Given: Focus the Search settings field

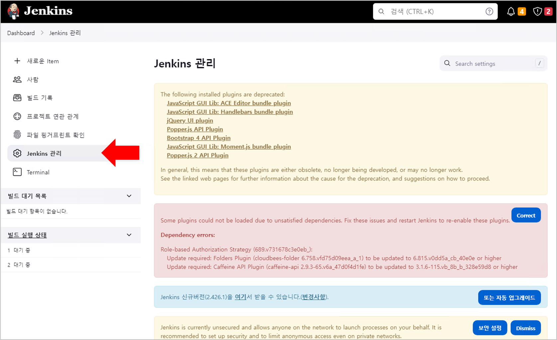Looking at the screenshot, I should click(x=494, y=63).
